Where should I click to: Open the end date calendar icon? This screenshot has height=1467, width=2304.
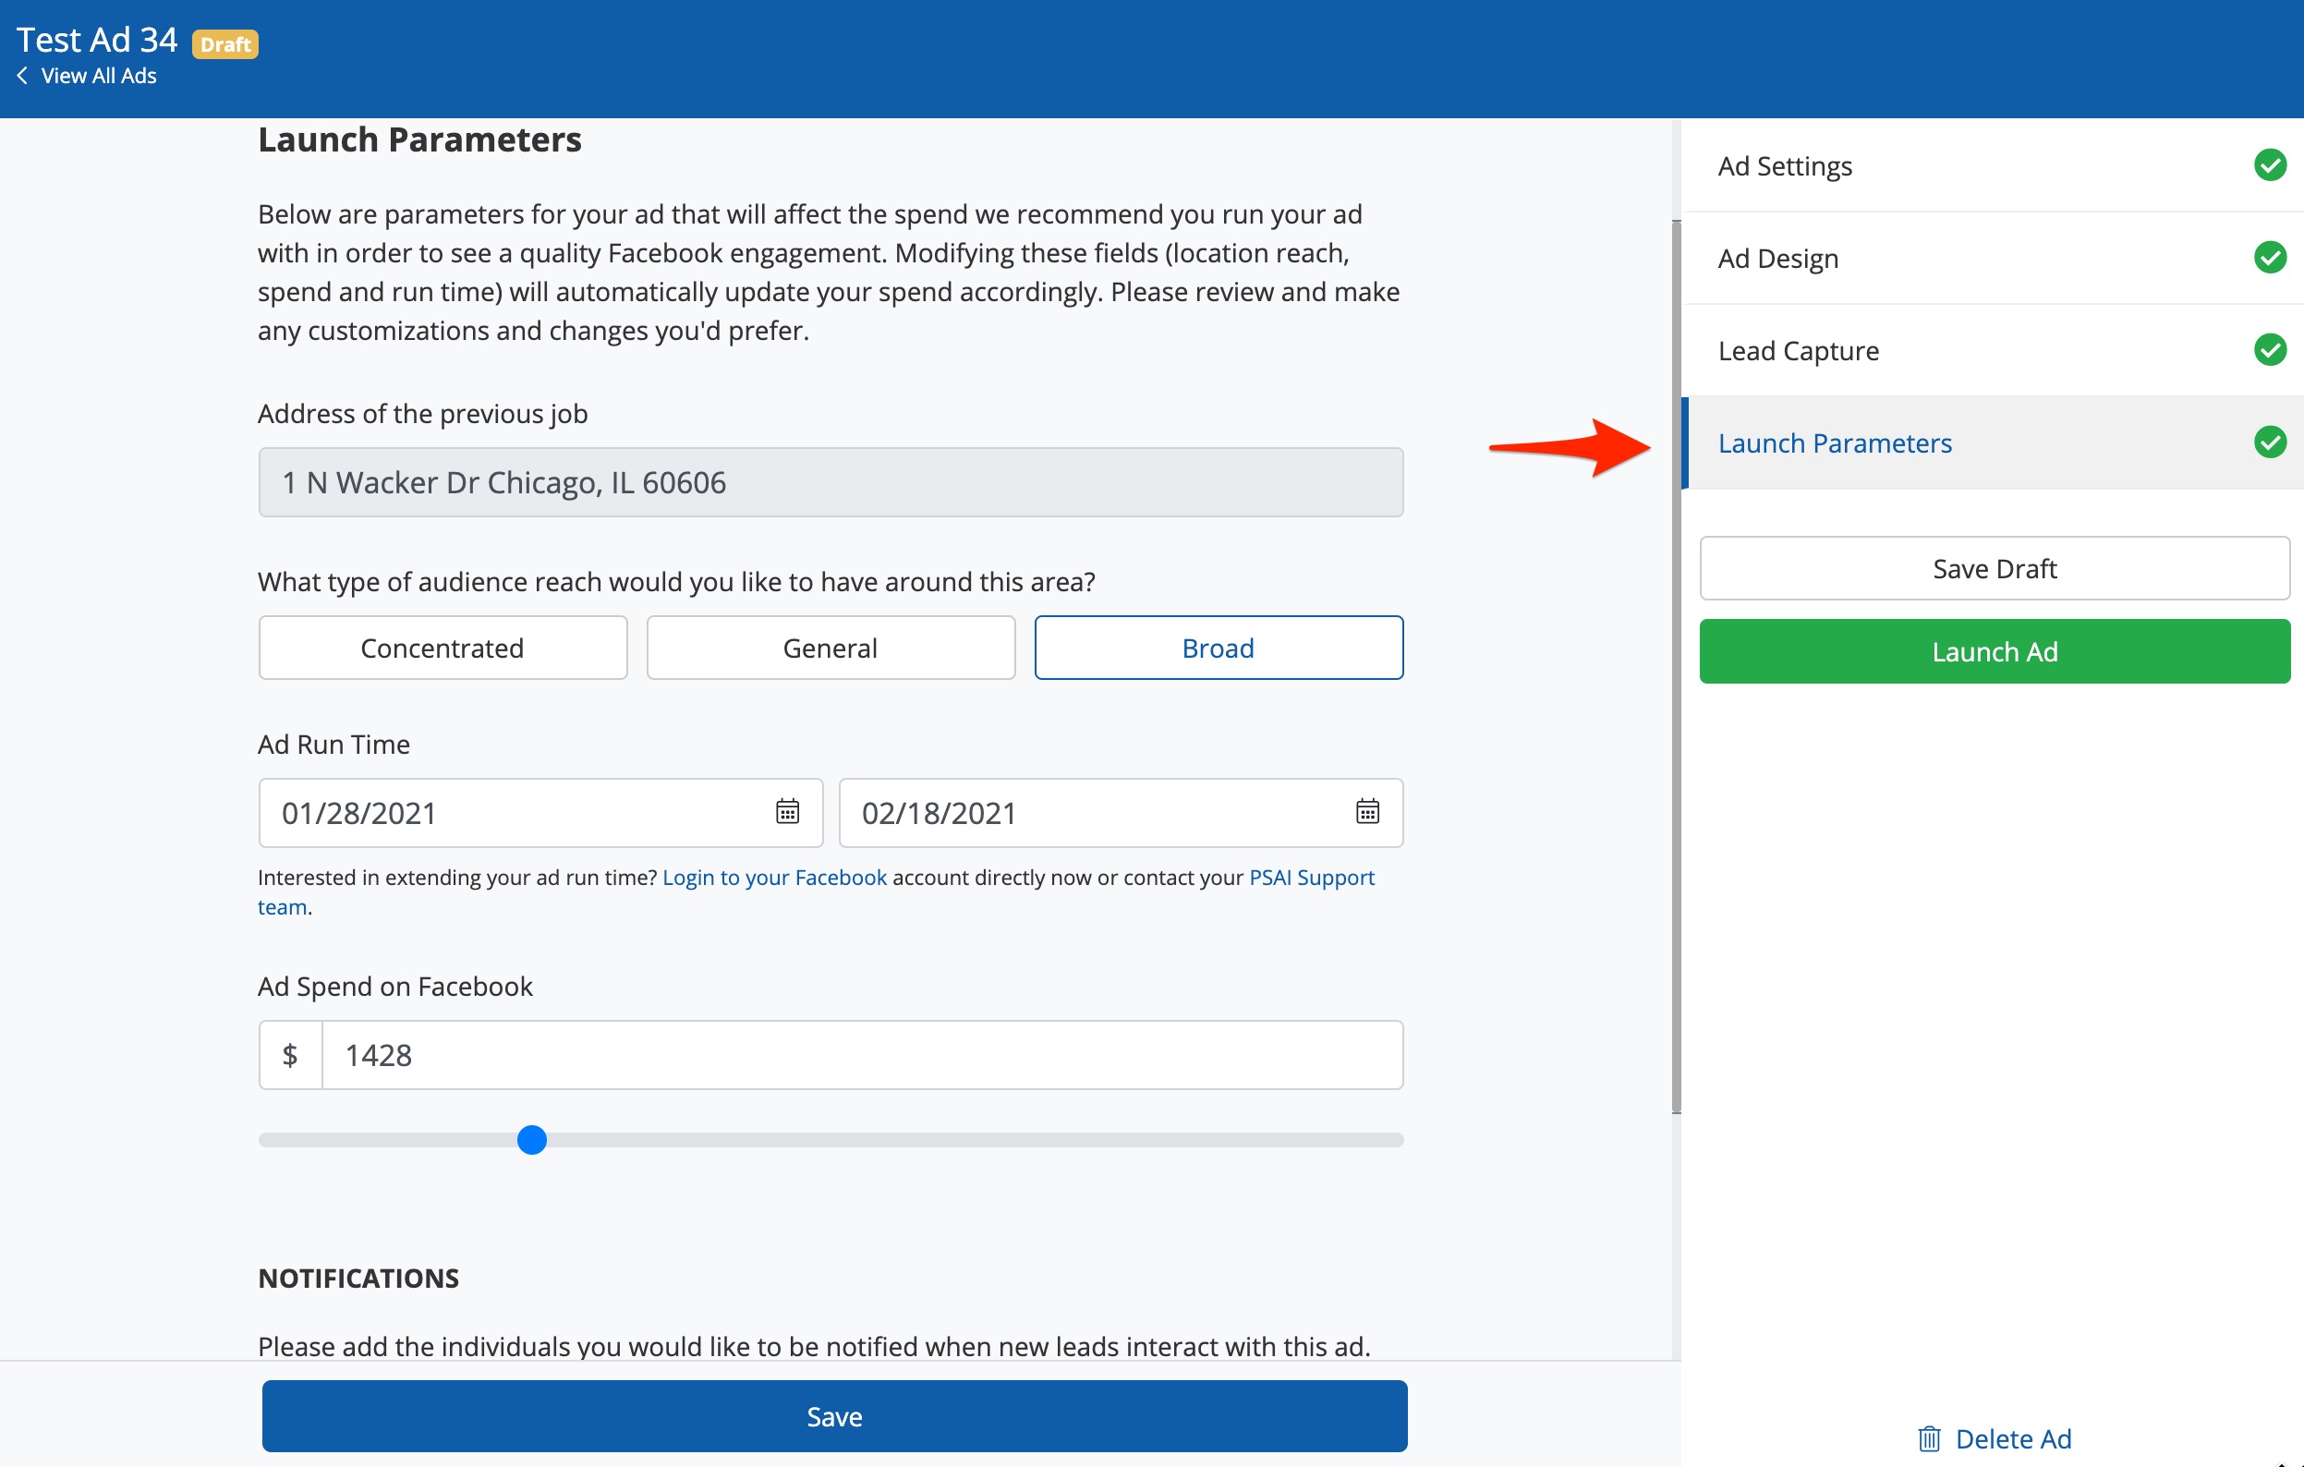point(1367,812)
